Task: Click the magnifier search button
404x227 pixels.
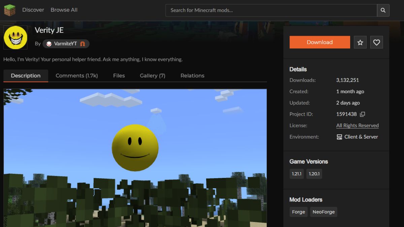Action: coord(383,10)
